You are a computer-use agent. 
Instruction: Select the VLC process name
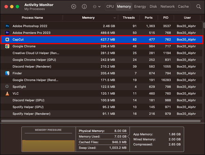point(16,93)
